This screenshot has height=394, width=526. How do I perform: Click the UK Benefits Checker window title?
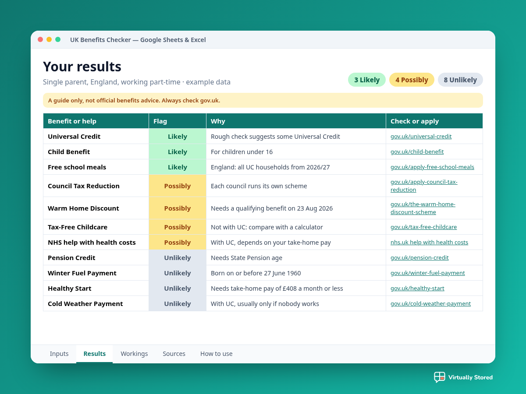[x=138, y=39]
